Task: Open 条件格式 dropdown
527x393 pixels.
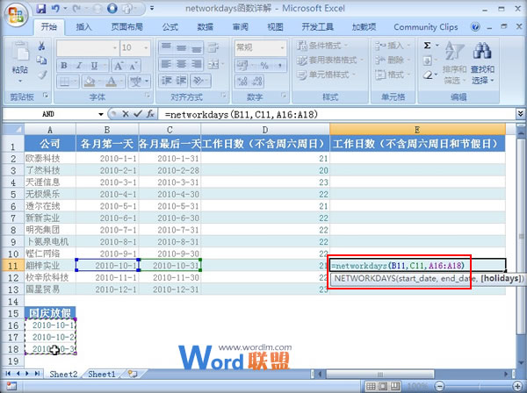Action: (x=322, y=46)
